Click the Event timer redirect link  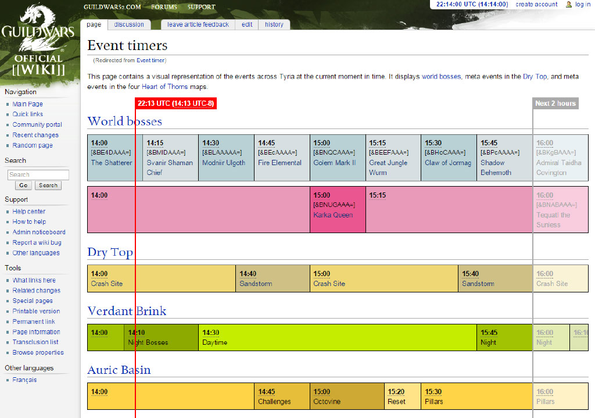[x=150, y=60]
